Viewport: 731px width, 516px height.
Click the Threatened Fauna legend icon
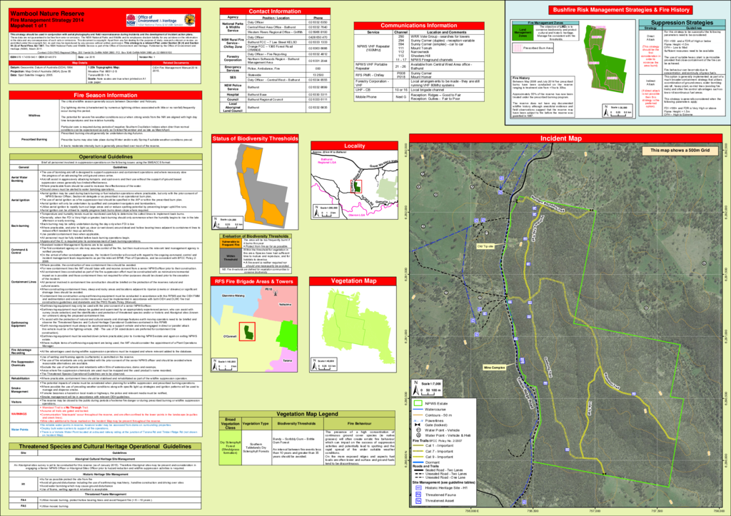click(x=418, y=494)
